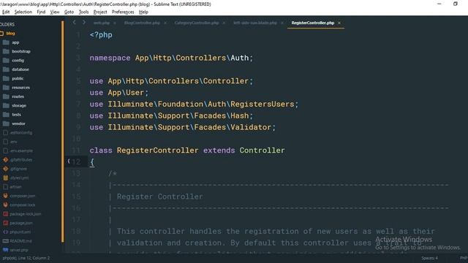Click Spaces: 4 indentation setting in status bar

pyautogui.click(x=429, y=258)
